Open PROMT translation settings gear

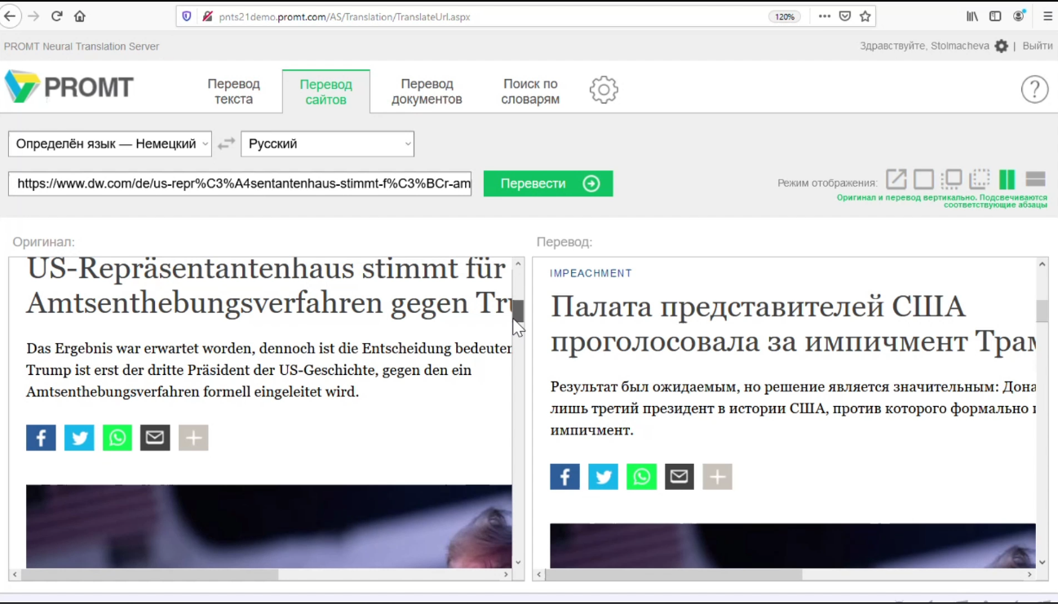pyautogui.click(x=604, y=90)
